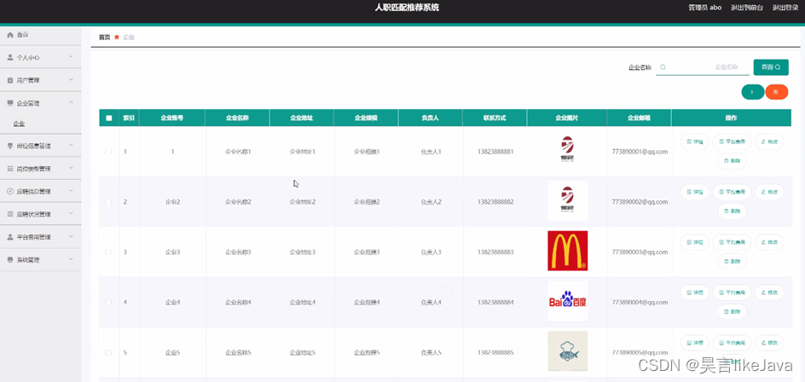Check the checkbox for 企业5 row
The width and height of the screenshot is (805, 382).
(108, 353)
